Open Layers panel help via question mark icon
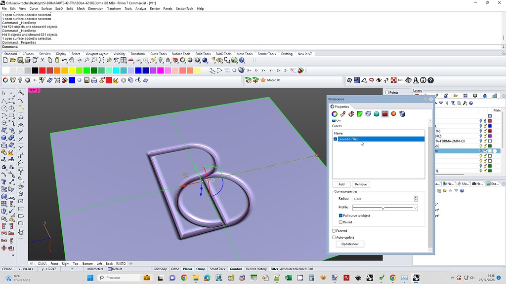The image size is (506, 284). click(471, 103)
